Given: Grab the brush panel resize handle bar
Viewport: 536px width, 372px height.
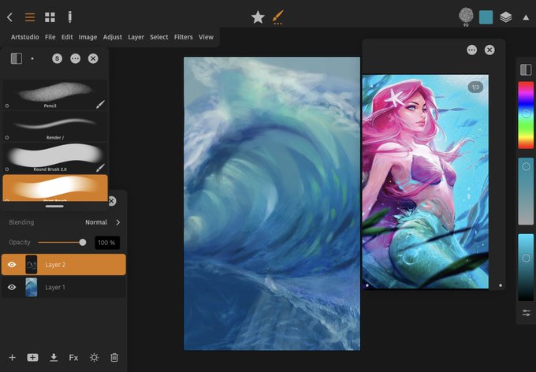Looking at the screenshot, I should tap(54, 206).
